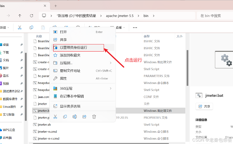Screen dimensions: 233x144
Task: Click the chevron before "新加卷 (D:)" in the address bar
Action: (x=51, y=16)
